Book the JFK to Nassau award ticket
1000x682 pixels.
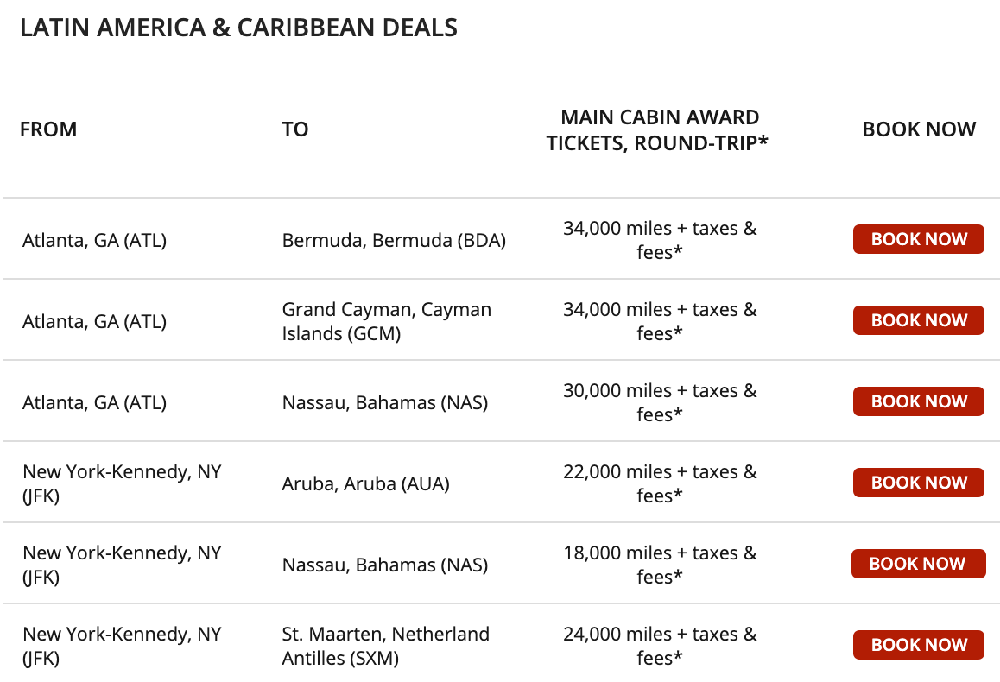click(917, 564)
